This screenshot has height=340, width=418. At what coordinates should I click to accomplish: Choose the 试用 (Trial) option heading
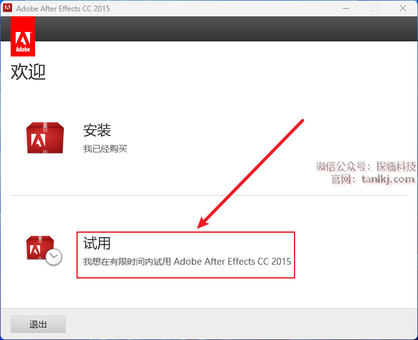97,243
